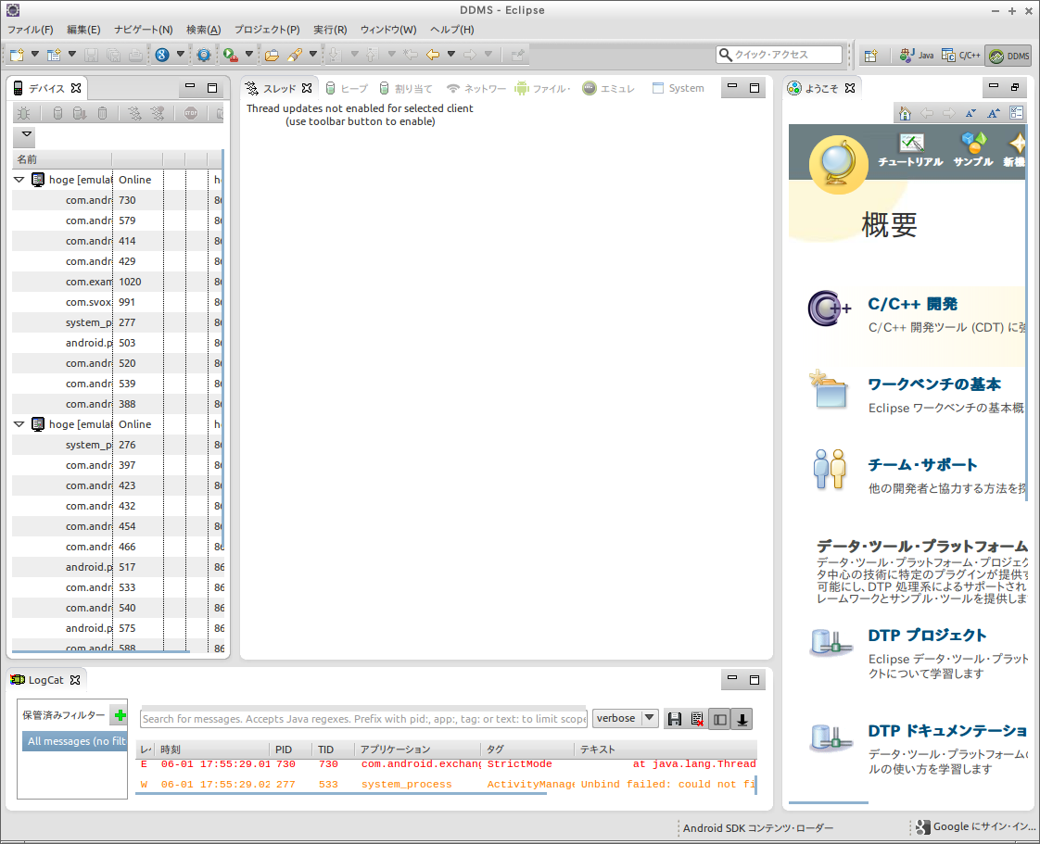Image resolution: width=1040 pixels, height=844 pixels.
Task: Select the DDMS perspective button
Action: [1008, 56]
